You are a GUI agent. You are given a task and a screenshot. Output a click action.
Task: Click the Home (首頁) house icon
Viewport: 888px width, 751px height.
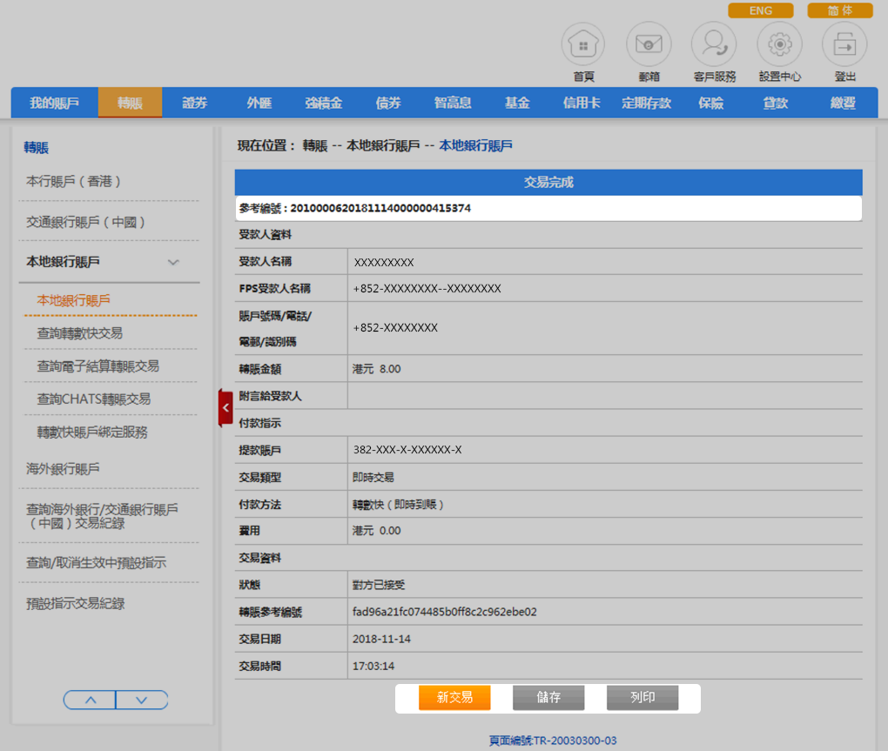coord(583,44)
